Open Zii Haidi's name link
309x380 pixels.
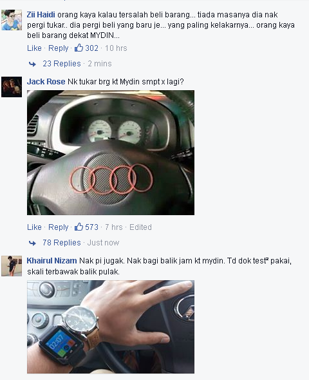click(41, 15)
